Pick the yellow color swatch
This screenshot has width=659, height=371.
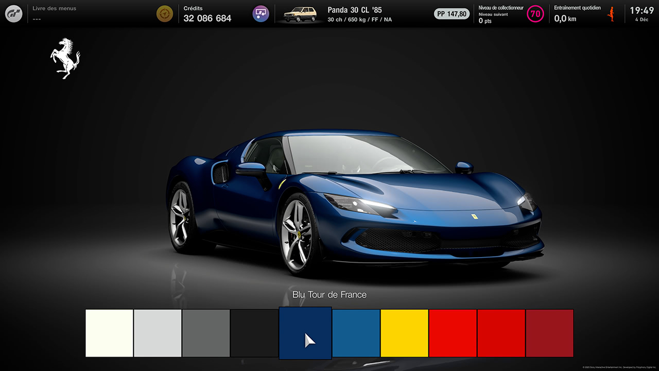click(x=404, y=333)
